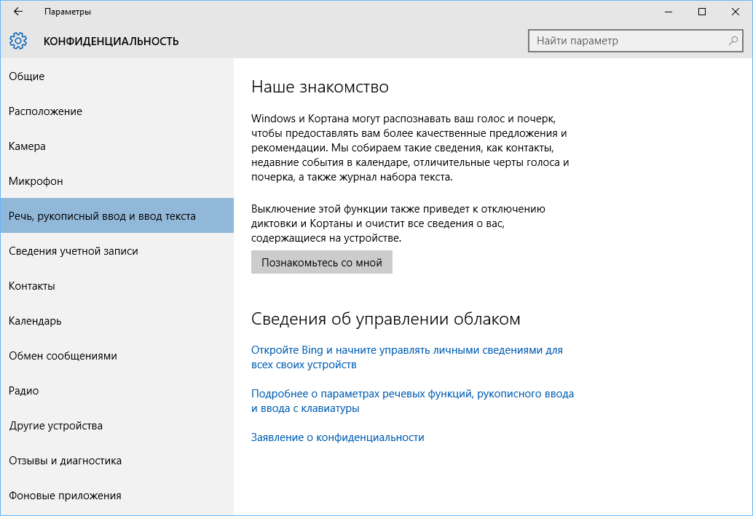Click the search magnifier icon
The image size is (753, 516).
pos(732,41)
